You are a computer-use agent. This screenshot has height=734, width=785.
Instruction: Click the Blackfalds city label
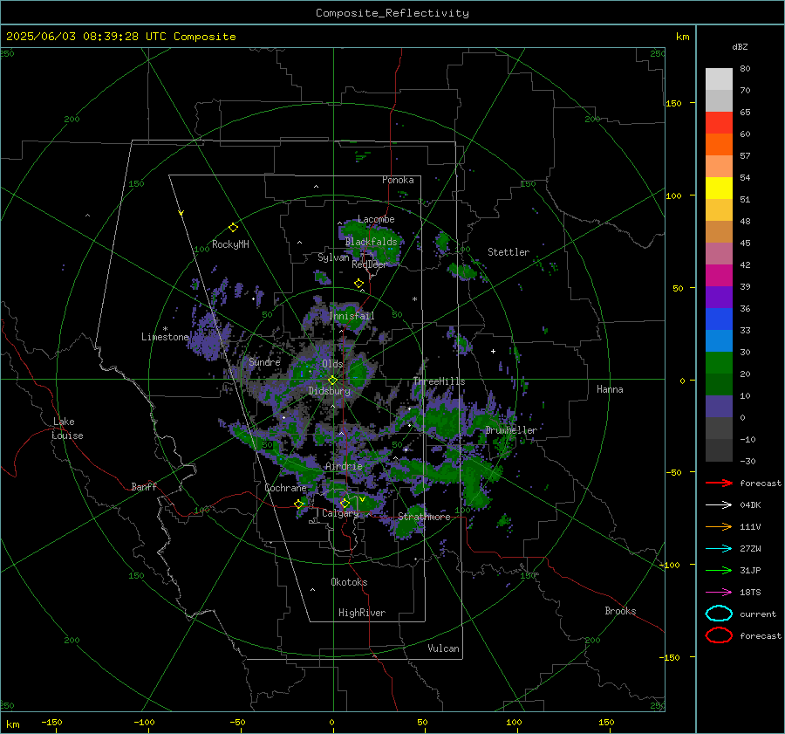pos(371,242)
